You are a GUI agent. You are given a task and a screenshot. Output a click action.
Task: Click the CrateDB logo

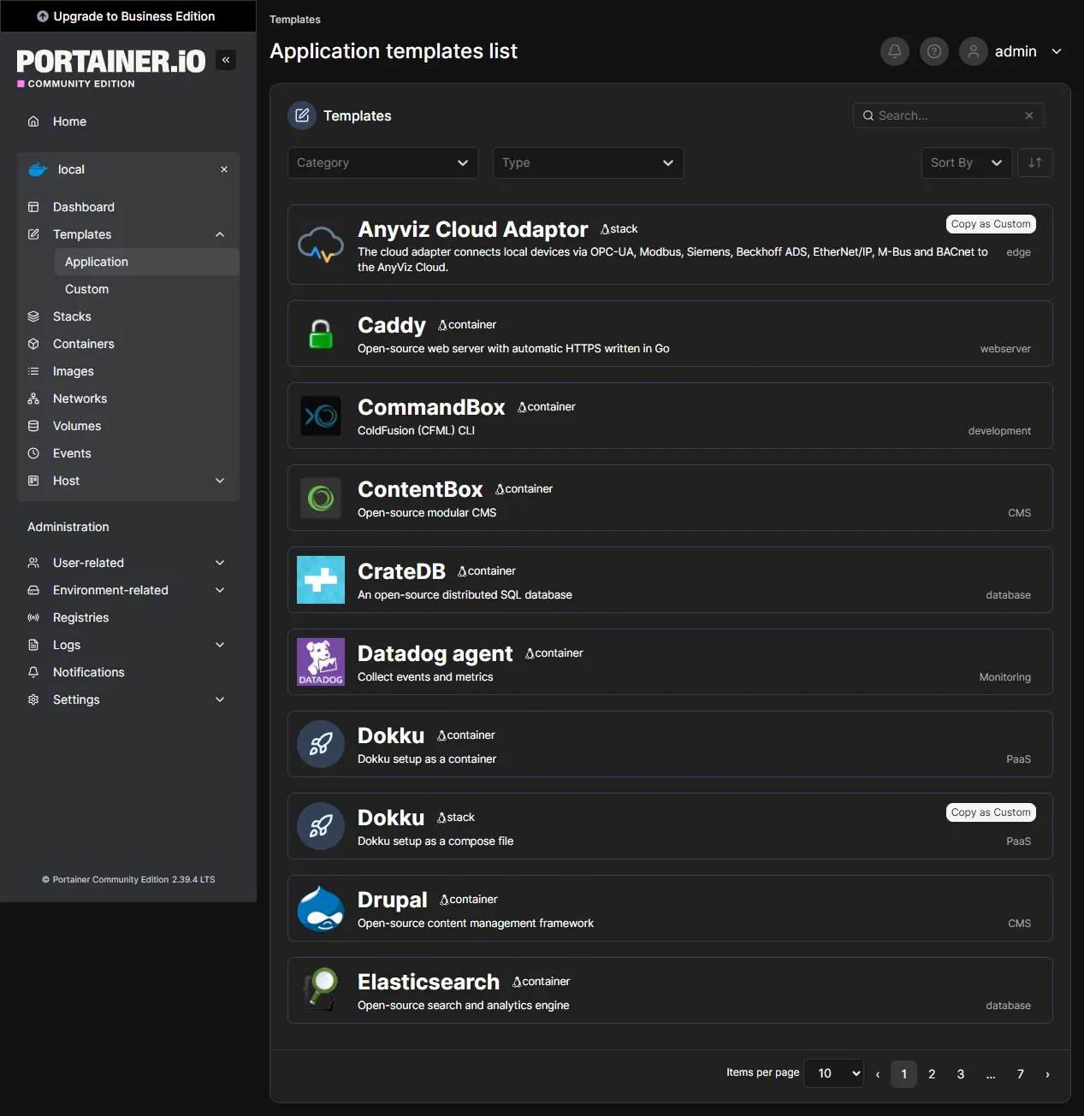tap(321, 580)
